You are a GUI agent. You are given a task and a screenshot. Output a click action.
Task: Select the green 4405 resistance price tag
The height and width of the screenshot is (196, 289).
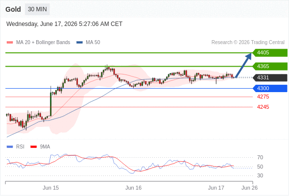click(x=270, y=52)
